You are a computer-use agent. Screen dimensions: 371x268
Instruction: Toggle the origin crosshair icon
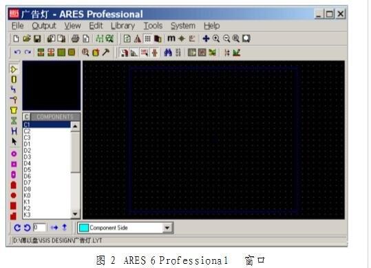click(182, 38)
